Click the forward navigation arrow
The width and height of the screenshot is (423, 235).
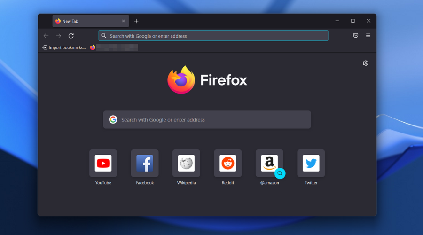59,36
